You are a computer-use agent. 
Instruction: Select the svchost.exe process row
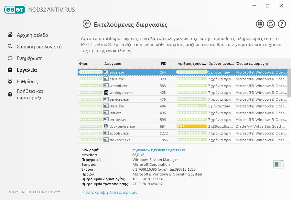(182, 119)
